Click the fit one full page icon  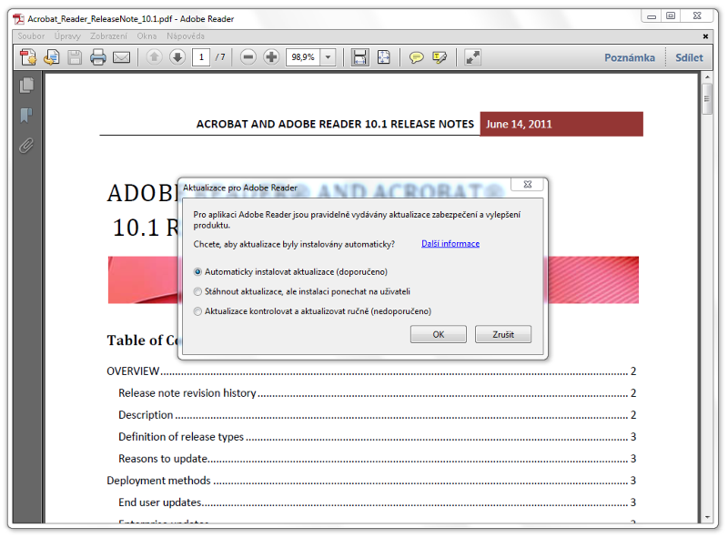tap(383, 57)
